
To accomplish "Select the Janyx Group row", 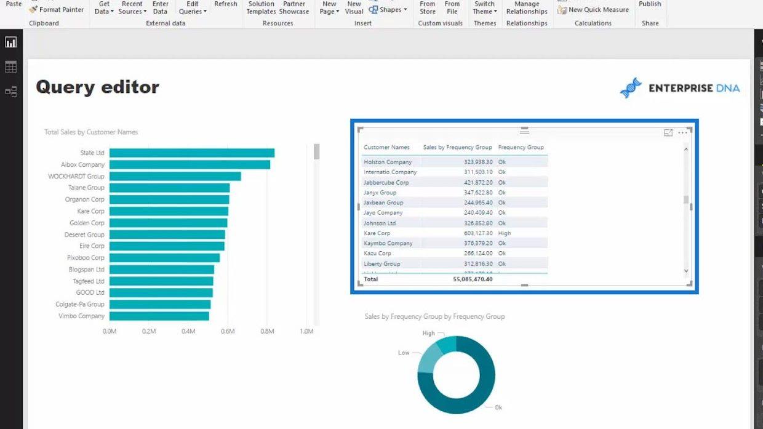I will [x=454, y=193].
